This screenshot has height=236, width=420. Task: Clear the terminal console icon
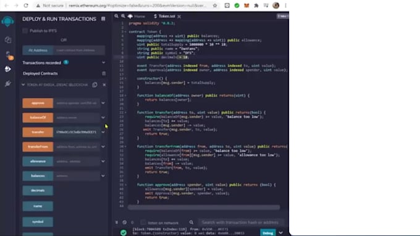[125, 222]
